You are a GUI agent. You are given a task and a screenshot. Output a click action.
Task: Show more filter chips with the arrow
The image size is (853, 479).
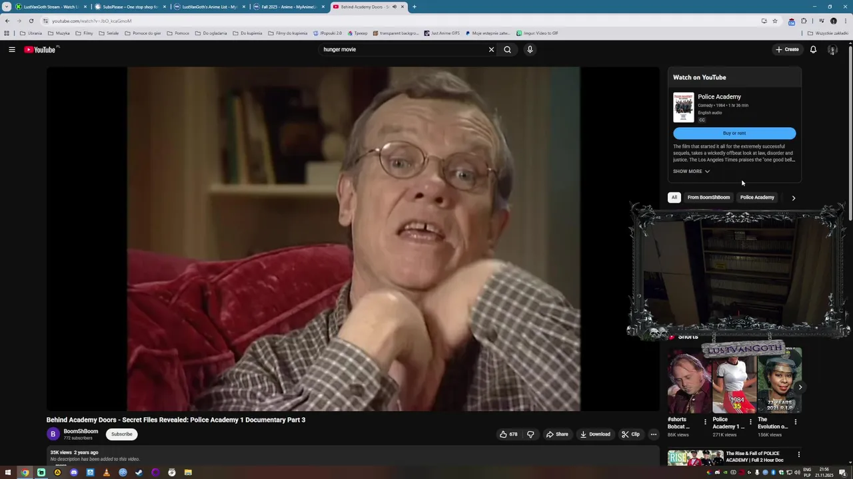coord(793,198)
